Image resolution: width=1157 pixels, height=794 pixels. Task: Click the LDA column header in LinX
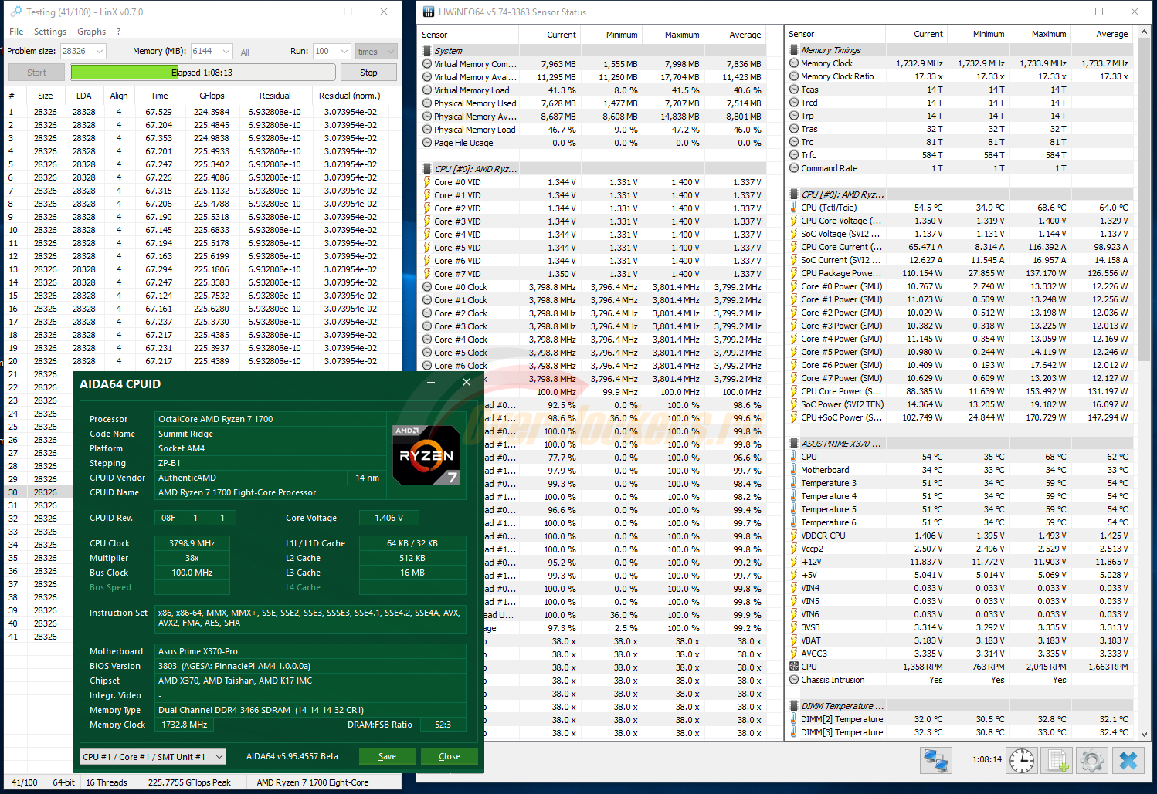click(x=84, y=96)
